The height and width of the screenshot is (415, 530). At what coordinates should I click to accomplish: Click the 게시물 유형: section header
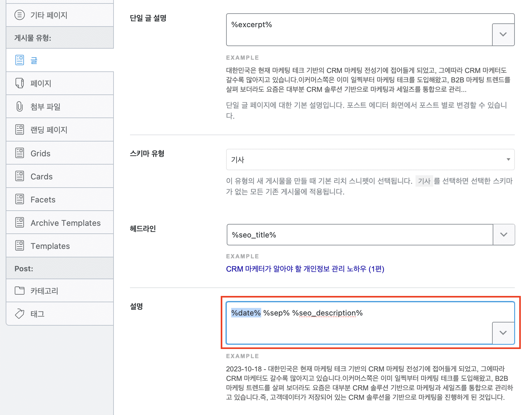60,38
